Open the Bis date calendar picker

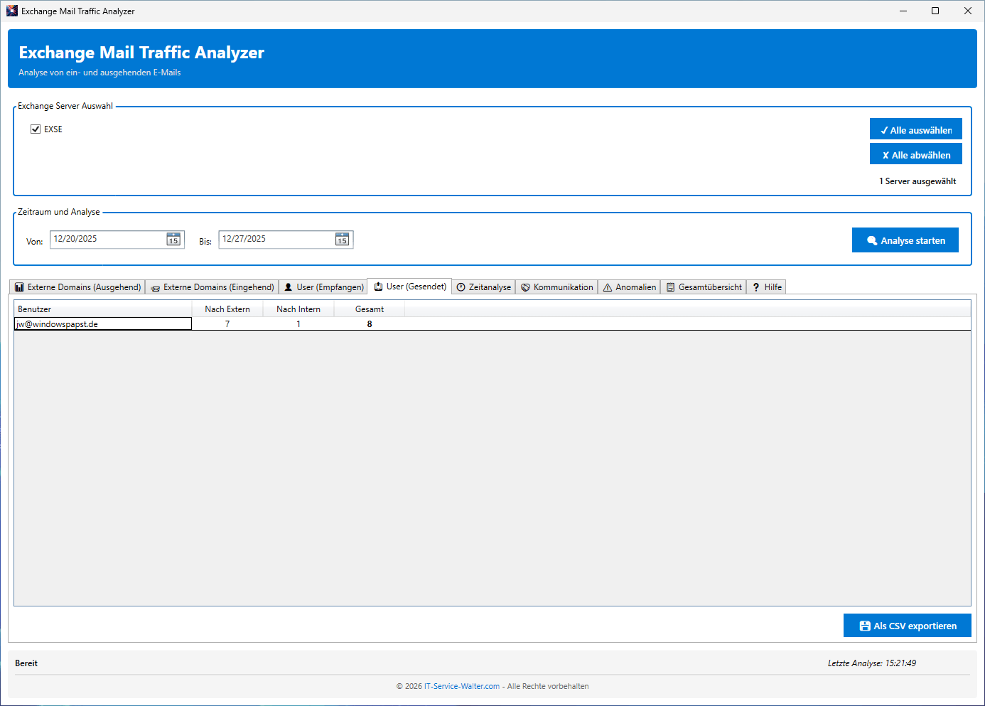click(x=342, y=240)
